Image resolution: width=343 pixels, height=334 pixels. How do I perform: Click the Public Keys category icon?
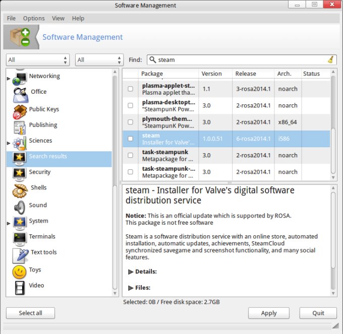click(x=20, y=112)
